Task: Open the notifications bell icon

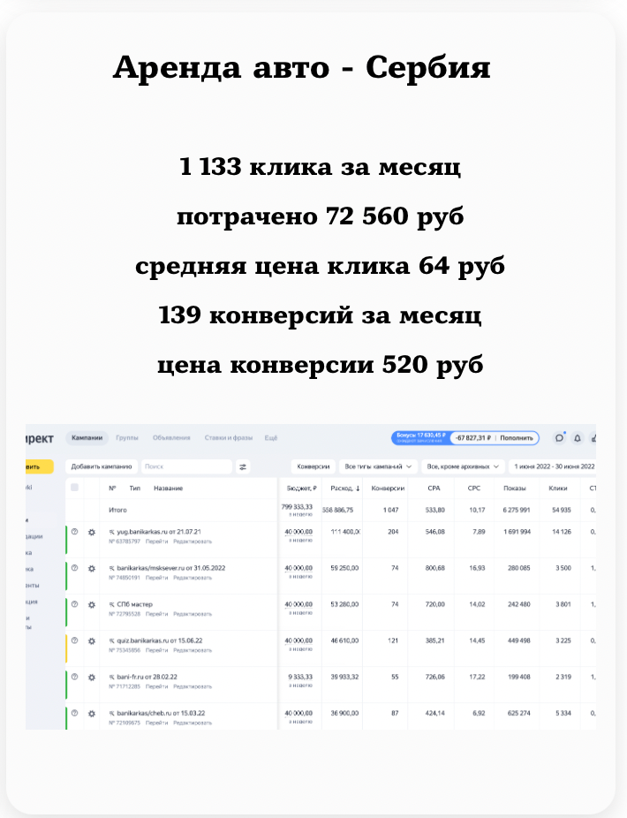Action: [578, 437]
